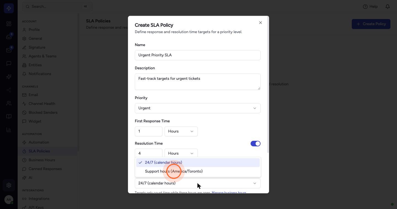
Task: Open the mail icon with badge 6
Action: click(x=9, y=50)
